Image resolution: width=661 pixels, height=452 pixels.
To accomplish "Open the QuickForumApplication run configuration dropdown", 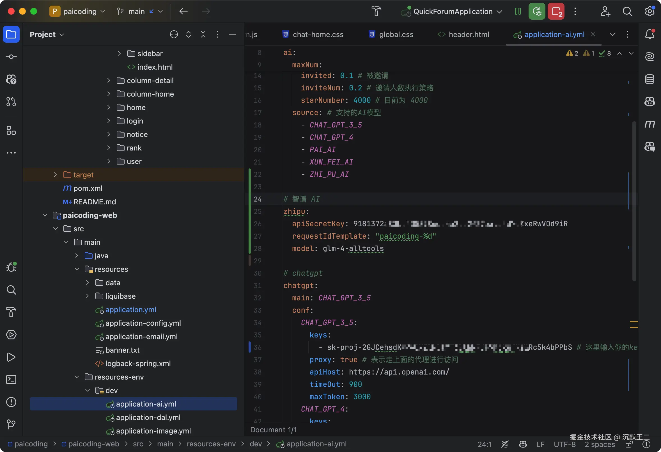I will click(x=452, y=12).
